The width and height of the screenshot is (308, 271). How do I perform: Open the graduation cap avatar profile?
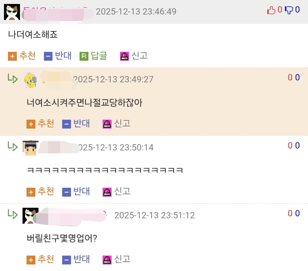31,148
